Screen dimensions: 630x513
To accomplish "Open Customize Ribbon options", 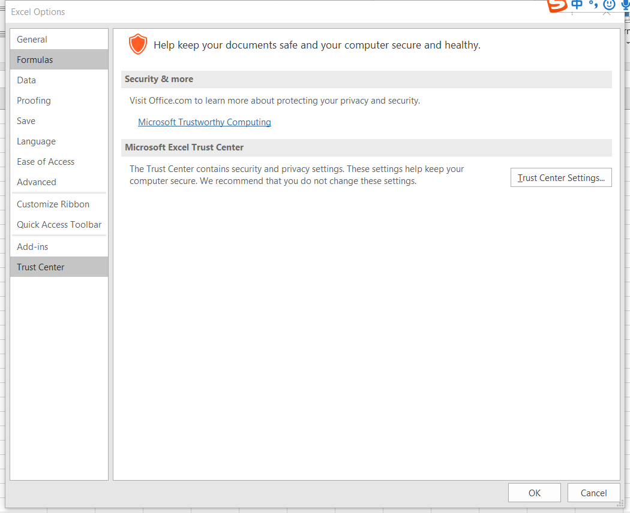I will point(59,204).
